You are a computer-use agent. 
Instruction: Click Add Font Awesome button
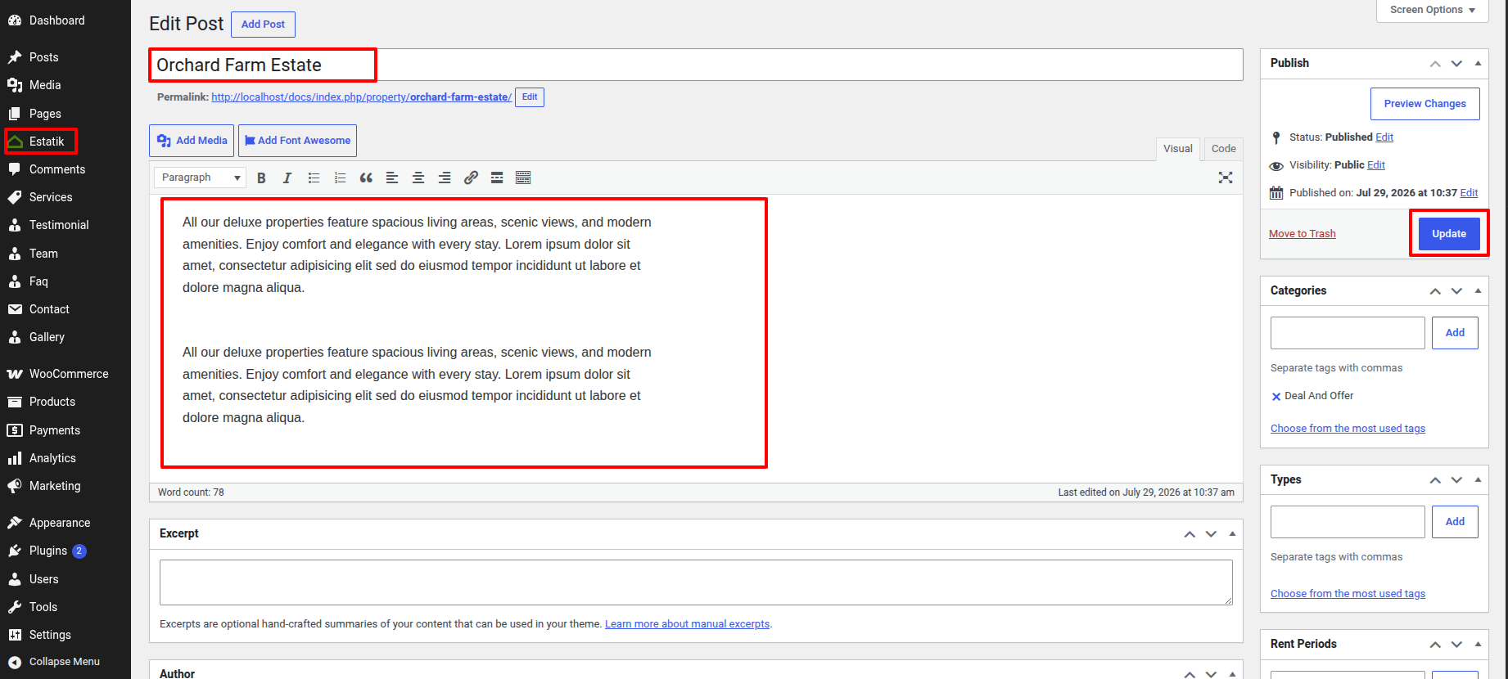tap(298, 141)
